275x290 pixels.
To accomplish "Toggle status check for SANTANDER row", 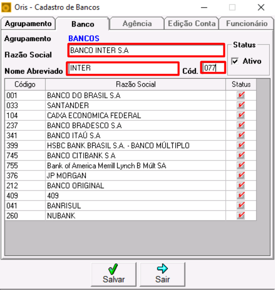I will click(x=241, y=105).
